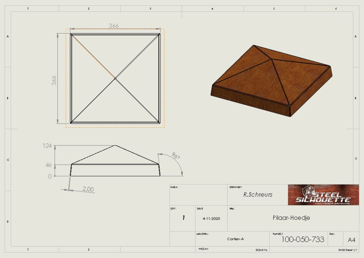Screen dimensions: 364x258
Task: Click the WEIGHT field label
Action: click(203, 249)
